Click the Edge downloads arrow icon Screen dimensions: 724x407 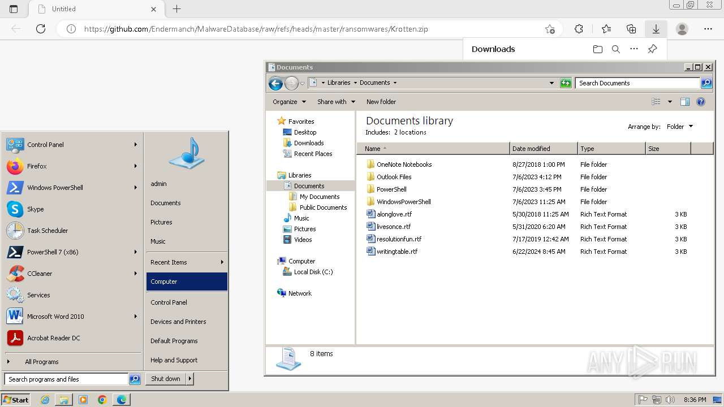(656, 29)
